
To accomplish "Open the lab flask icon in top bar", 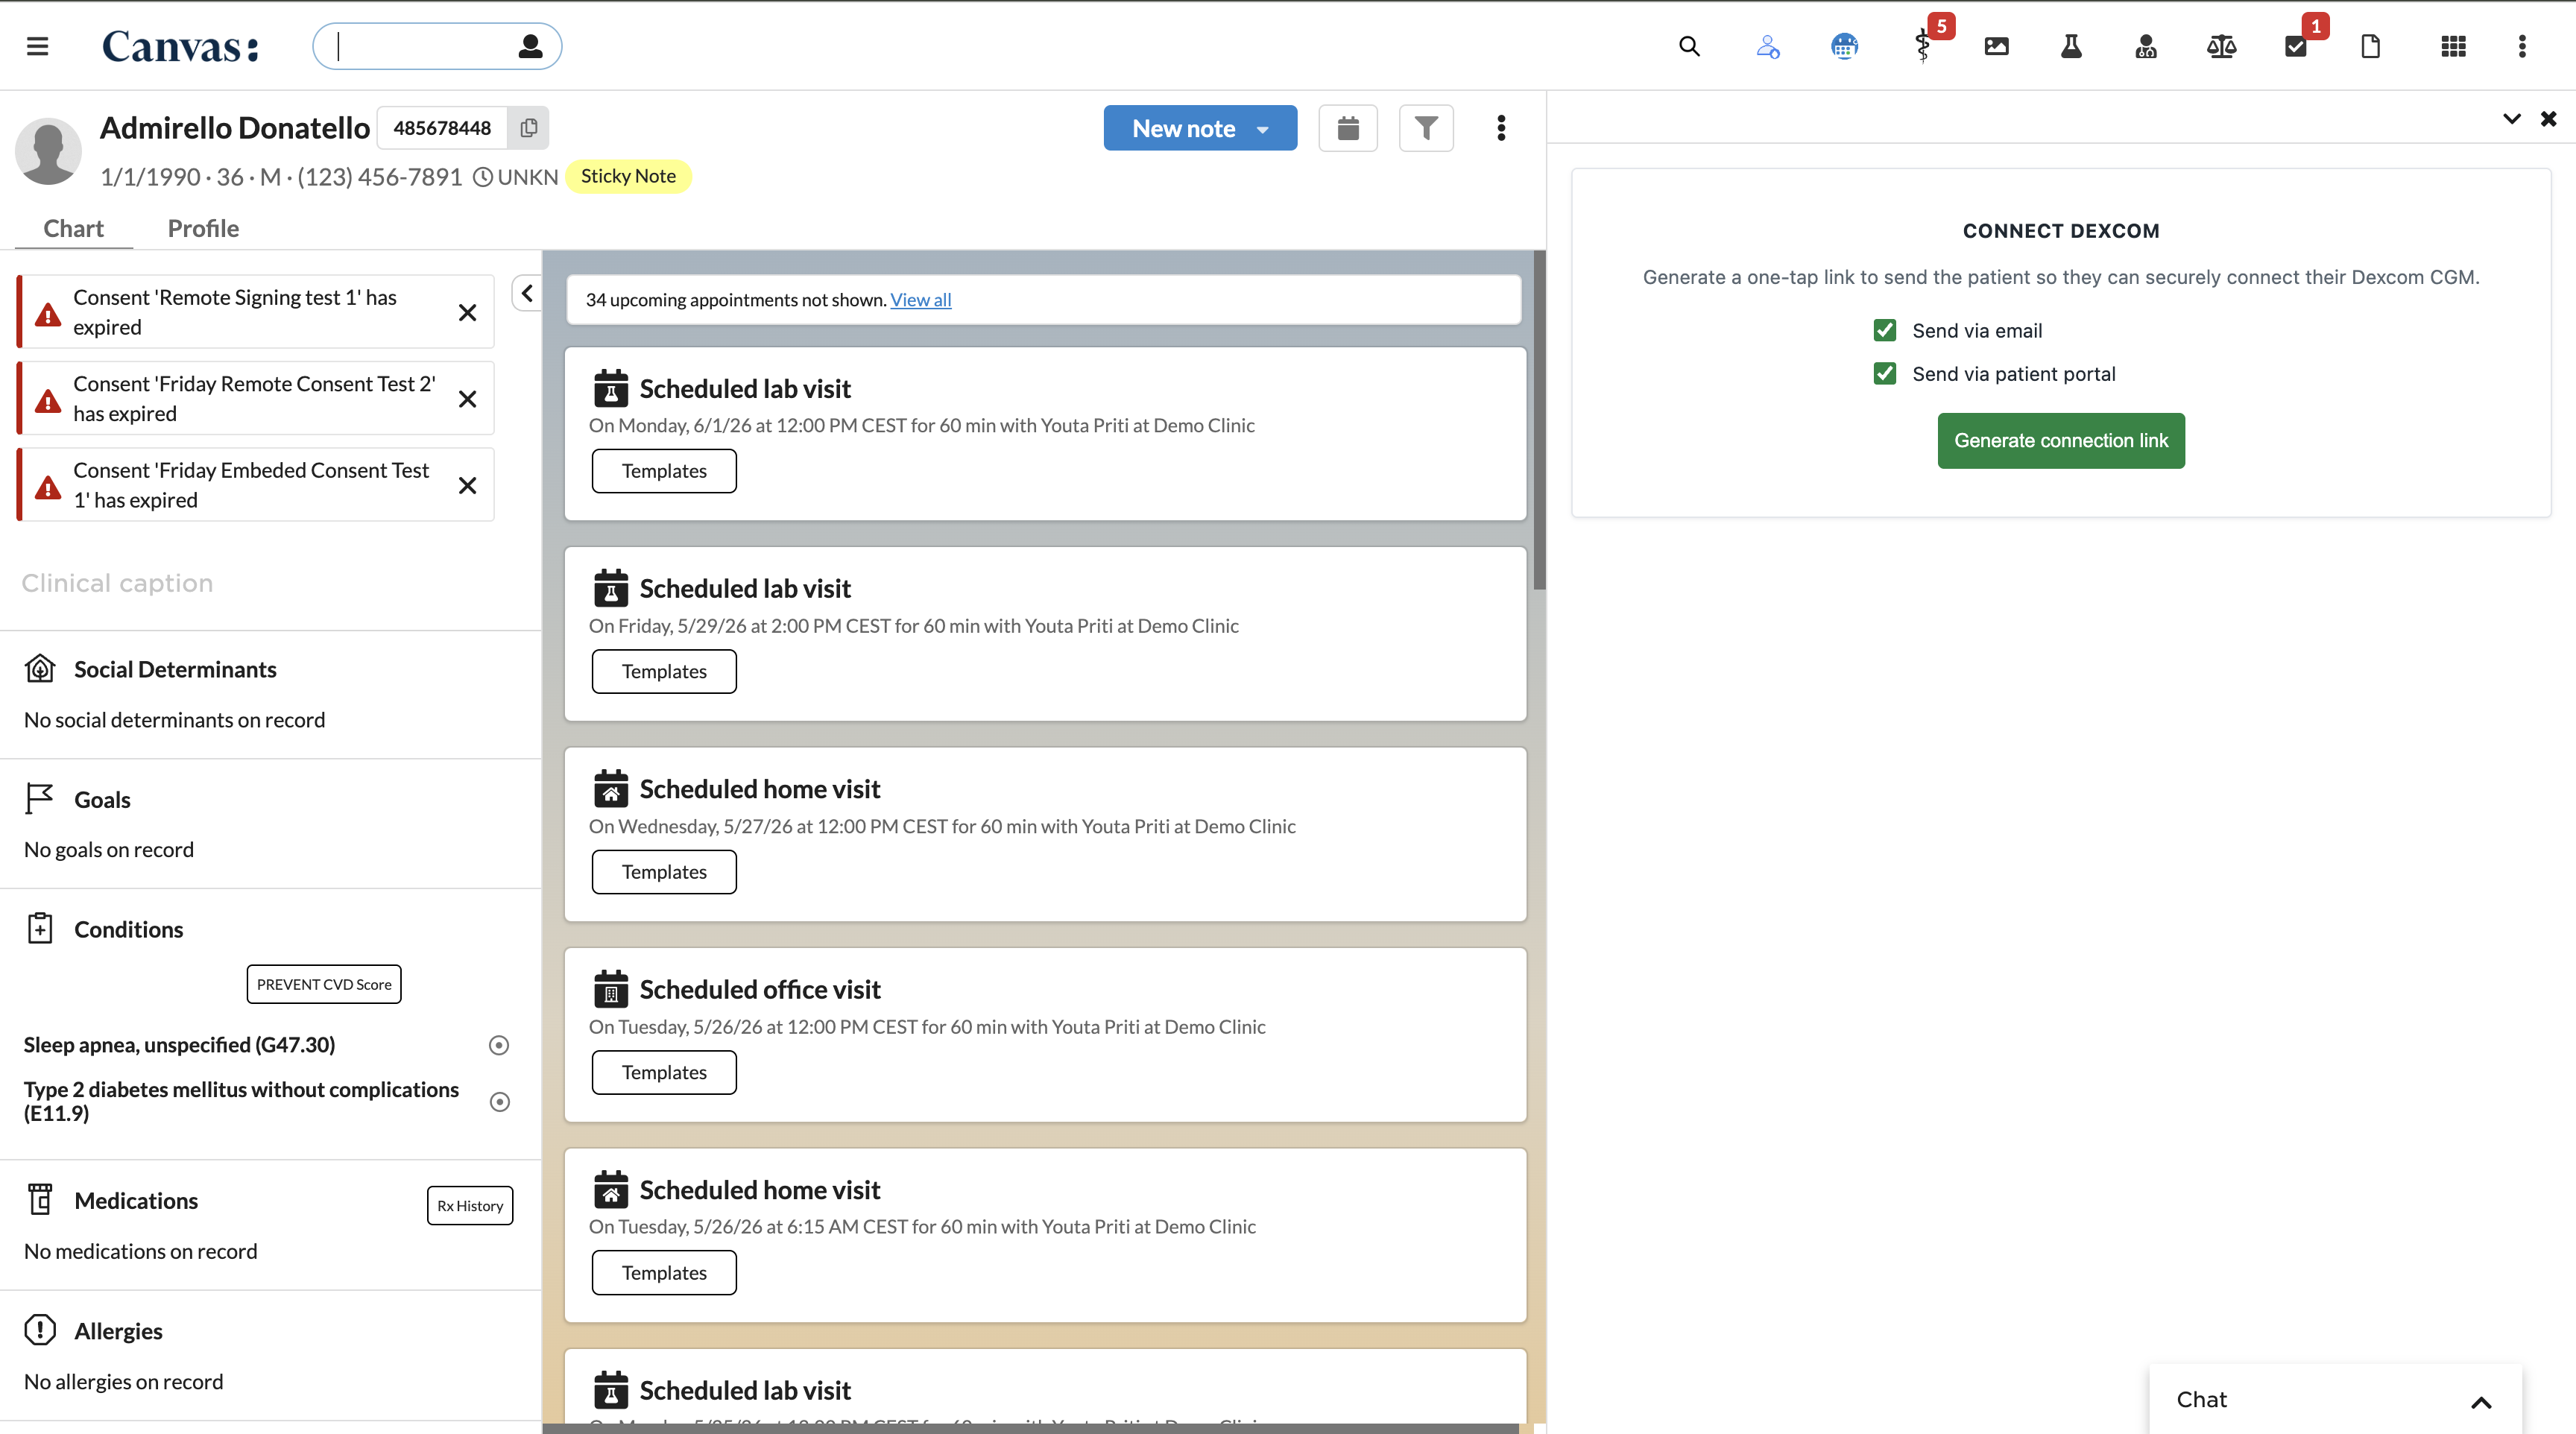I will point(2071,46).
